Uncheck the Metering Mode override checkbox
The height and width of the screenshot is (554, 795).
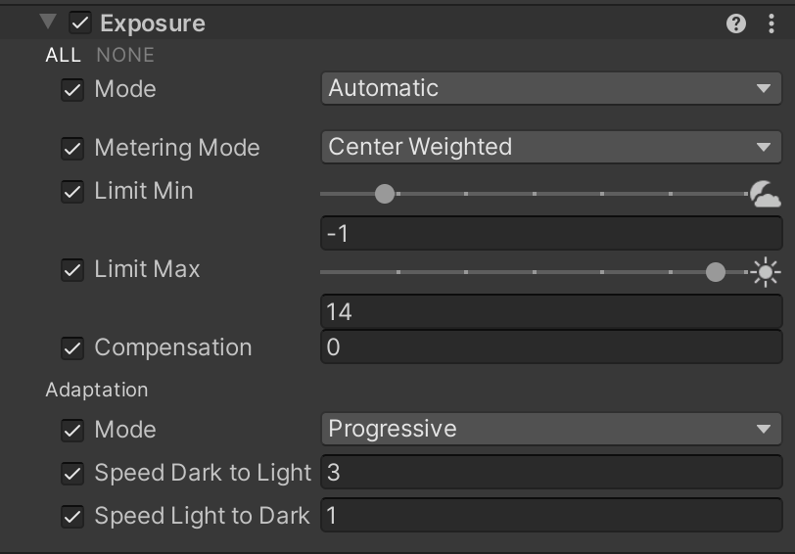coord(72,149)
